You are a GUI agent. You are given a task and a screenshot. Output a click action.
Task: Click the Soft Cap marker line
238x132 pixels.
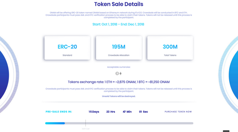(x=86, y=122)
